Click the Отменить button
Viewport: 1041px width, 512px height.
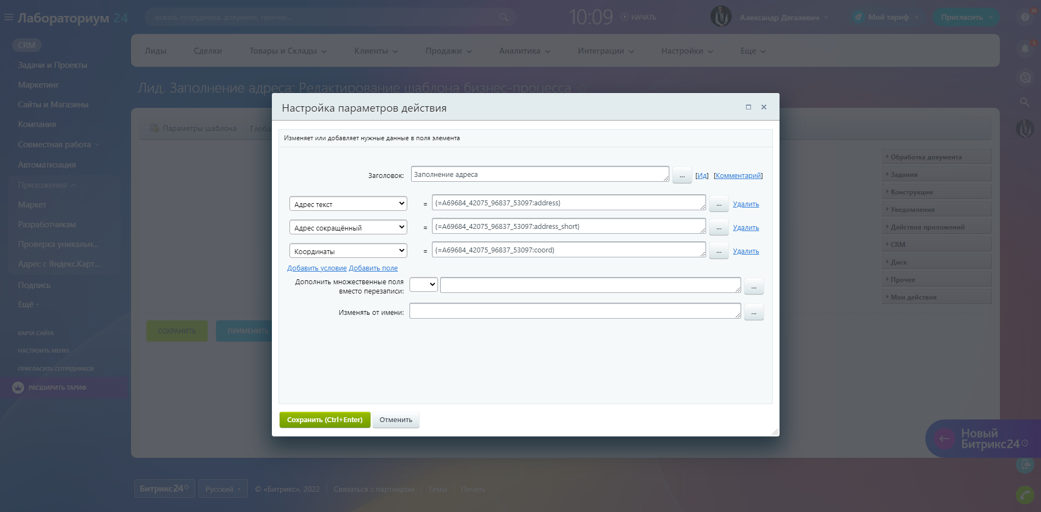(x=396, y=420)
